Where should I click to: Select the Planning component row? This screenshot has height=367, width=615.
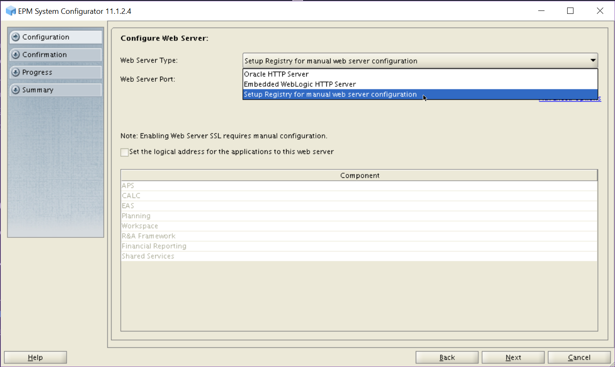[360, 216]
